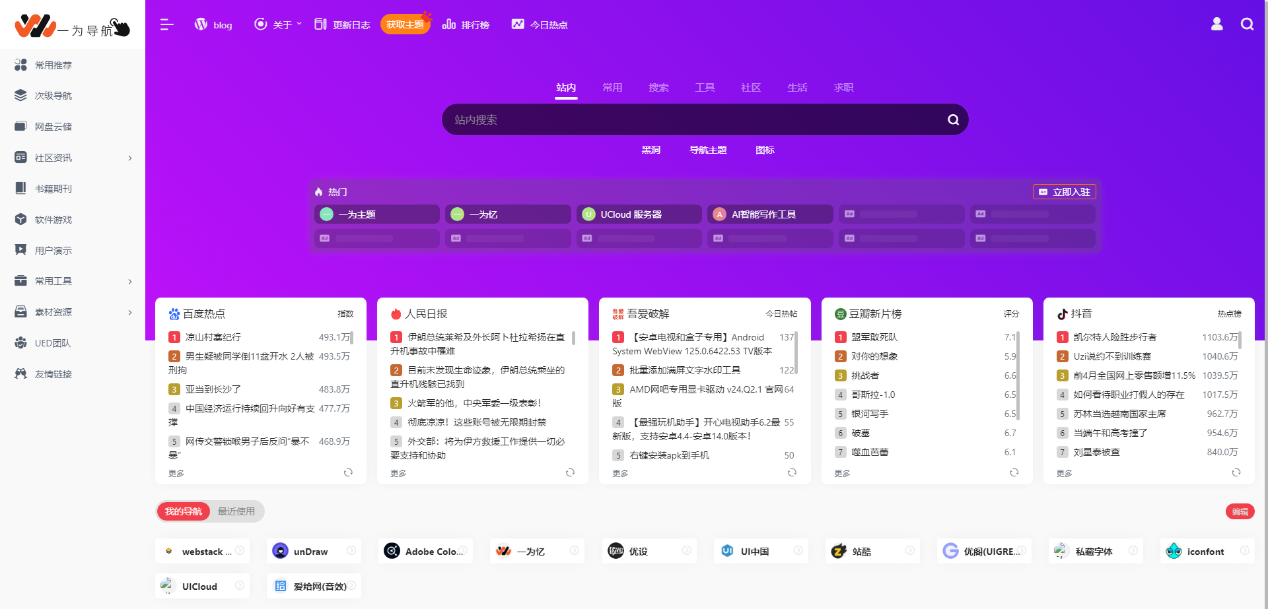Click arrow on the UICloud card

click(240, 585)
